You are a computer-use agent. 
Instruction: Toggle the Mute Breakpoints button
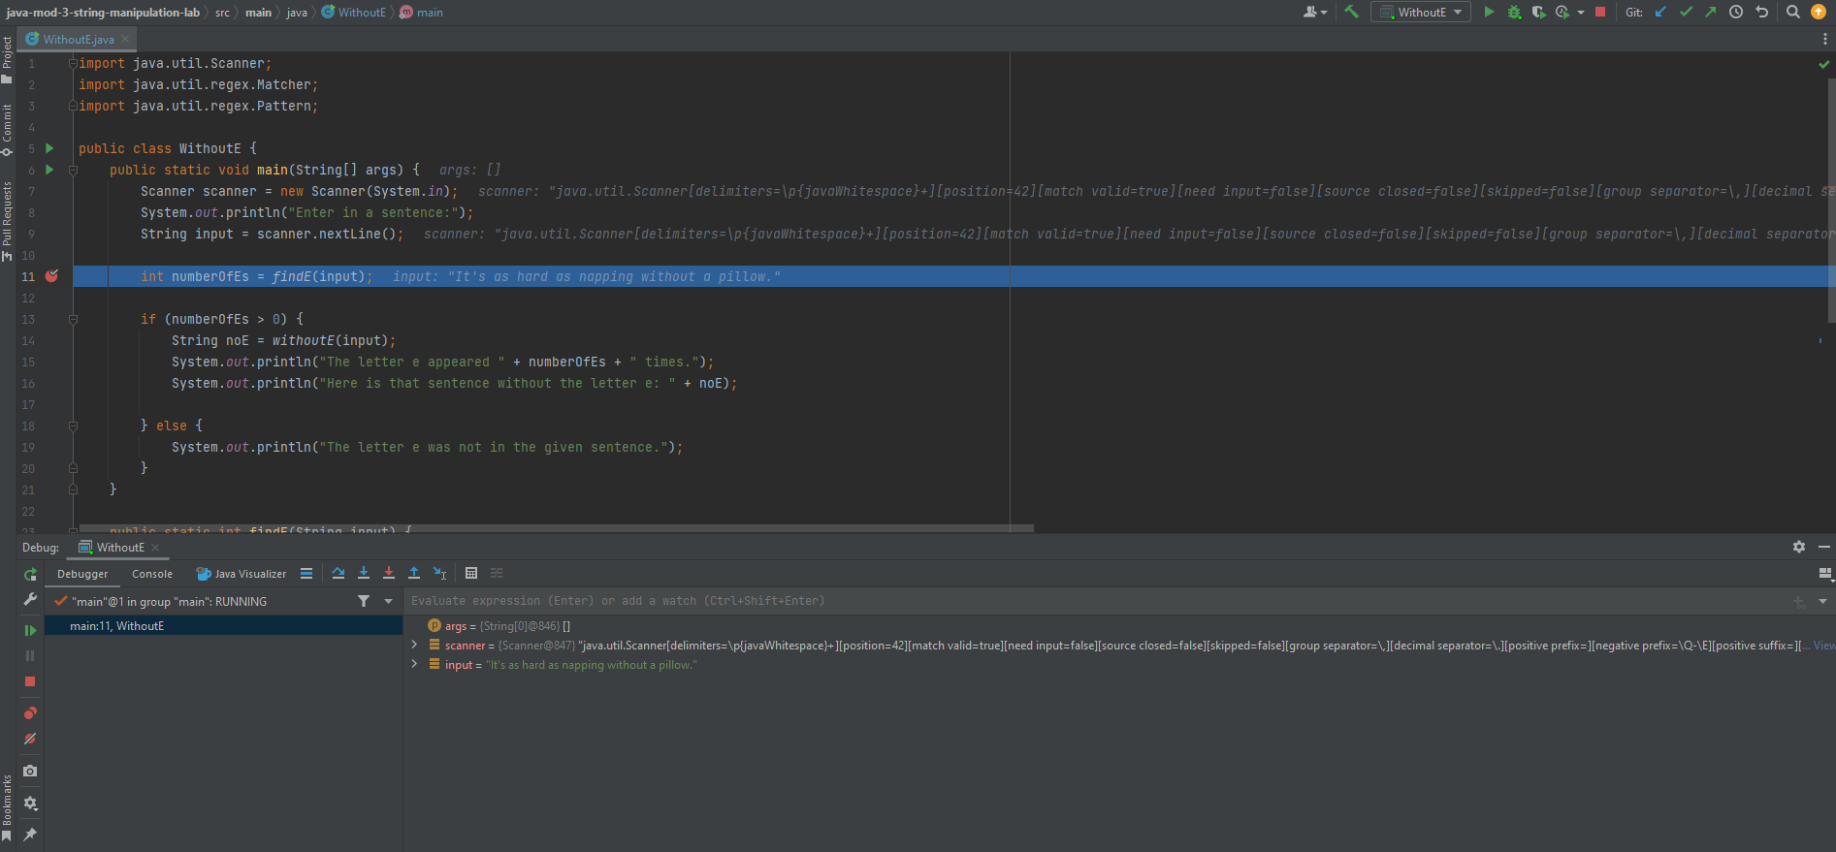coord(30,739)
